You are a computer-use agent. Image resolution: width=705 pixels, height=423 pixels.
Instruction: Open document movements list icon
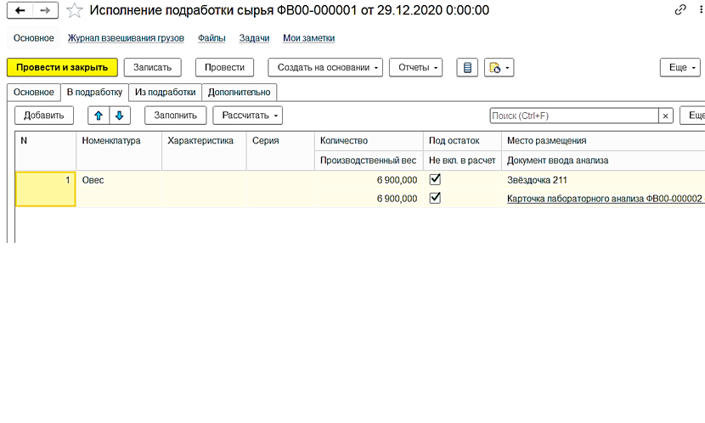[467, 67]
